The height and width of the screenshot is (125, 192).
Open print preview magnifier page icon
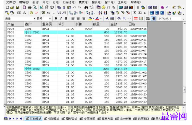(35, 7)
